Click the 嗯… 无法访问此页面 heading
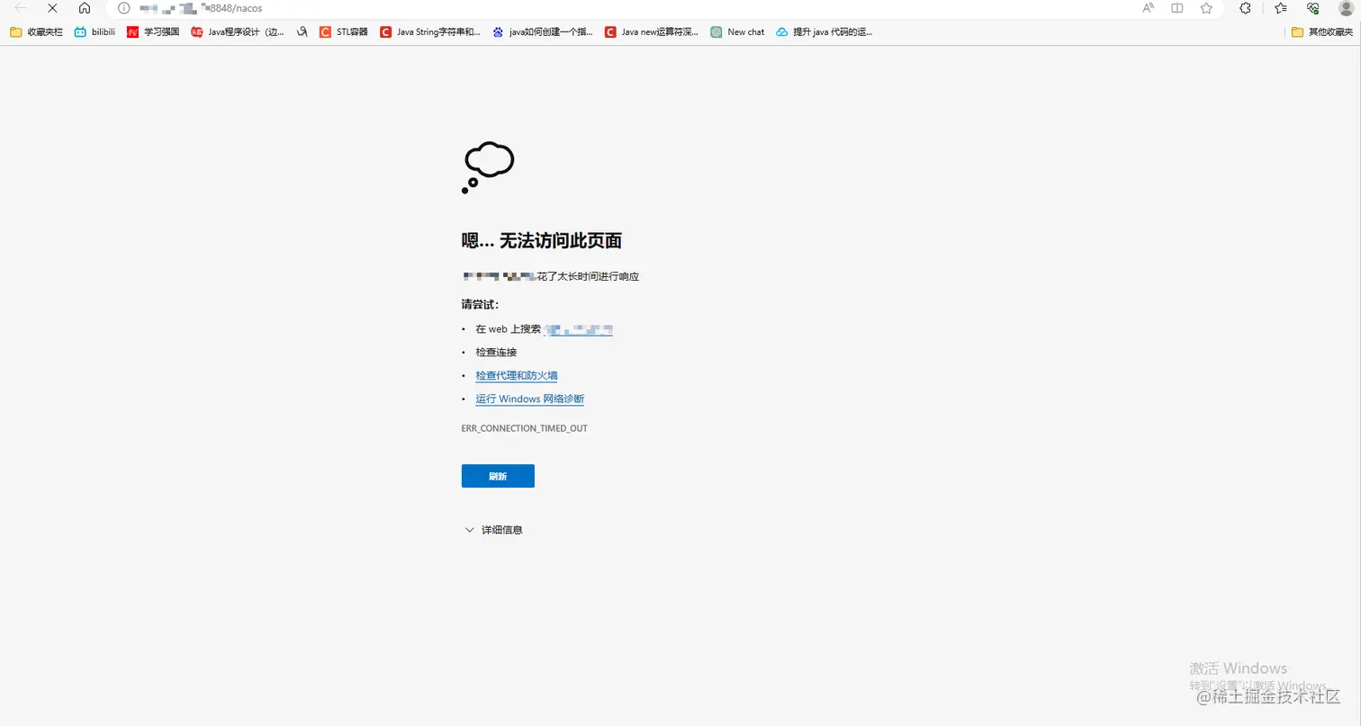 (542, 240)
